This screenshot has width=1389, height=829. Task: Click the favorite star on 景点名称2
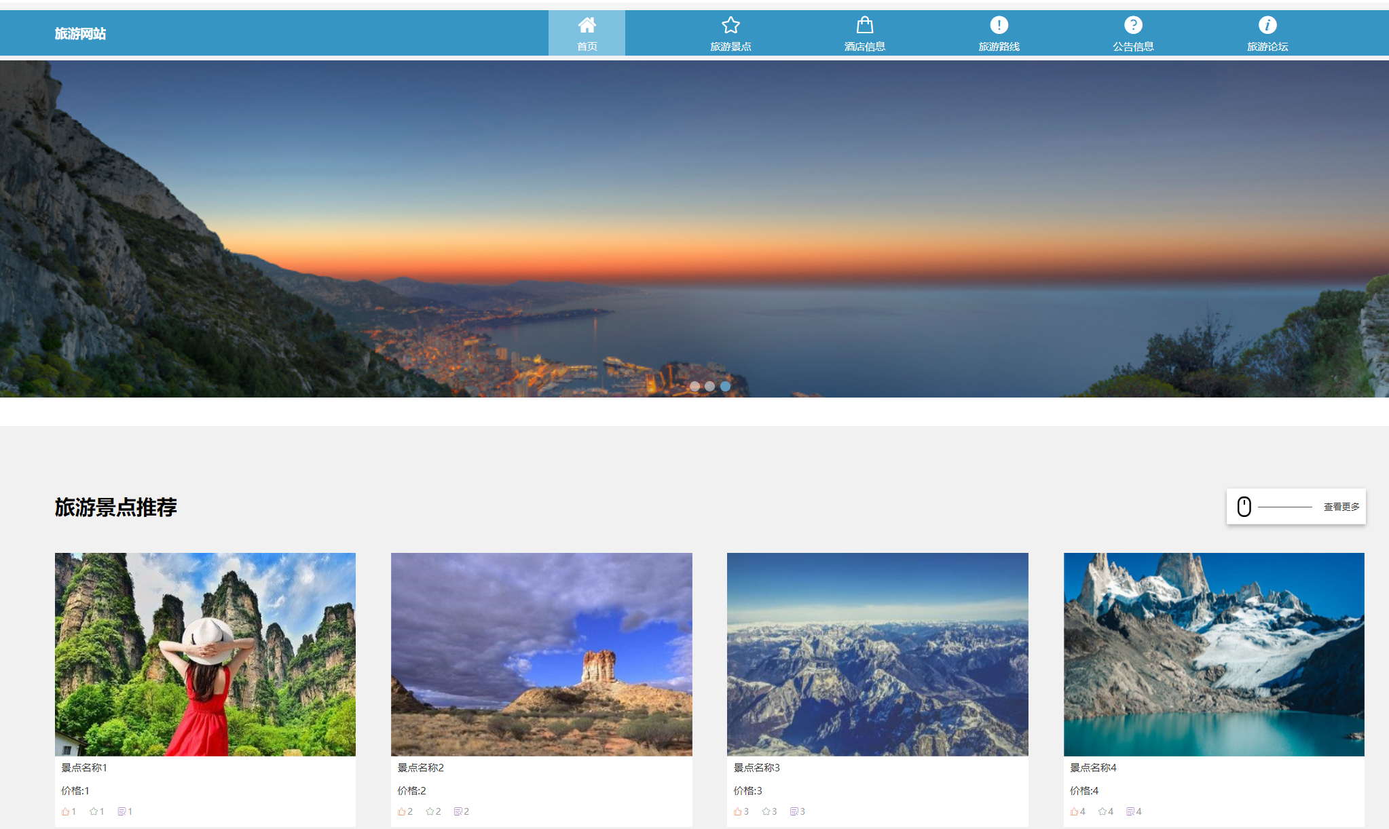coord(430,811)
